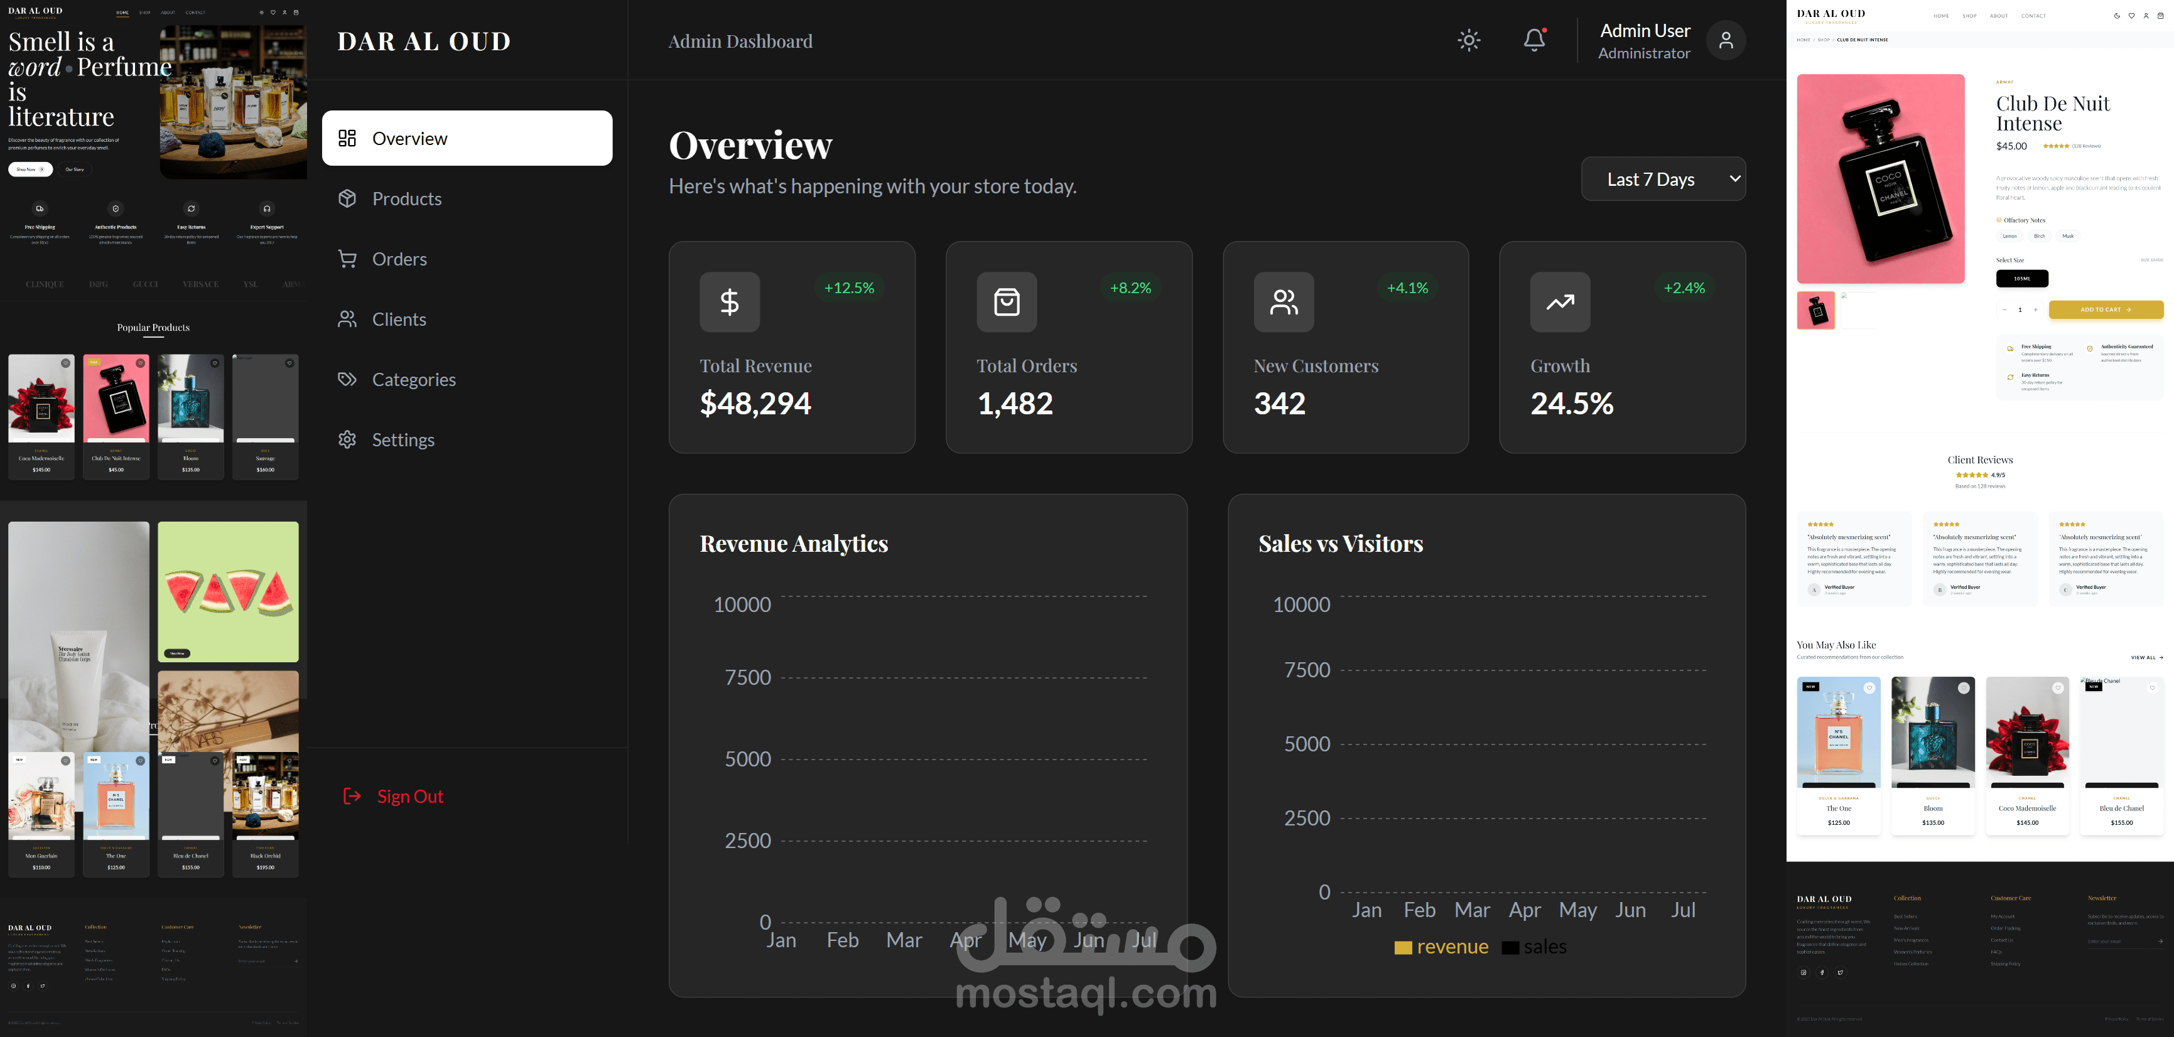Go to Products in the sidebar

(x=407, y=199)
